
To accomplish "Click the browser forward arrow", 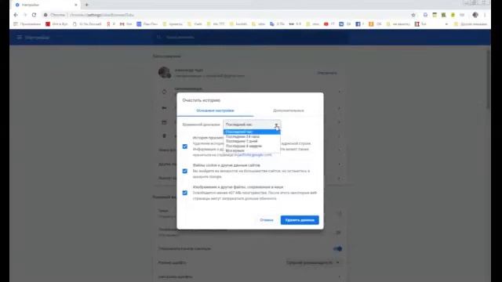I will [x=25, y=15].
